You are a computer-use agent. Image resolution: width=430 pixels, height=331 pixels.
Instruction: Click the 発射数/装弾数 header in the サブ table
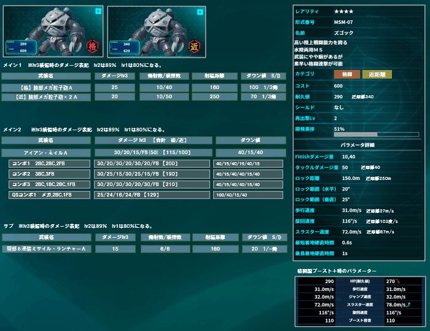tap(165, 237)
